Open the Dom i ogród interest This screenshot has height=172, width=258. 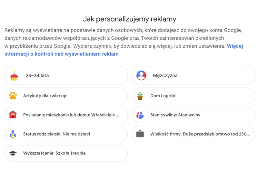point(193,96)
